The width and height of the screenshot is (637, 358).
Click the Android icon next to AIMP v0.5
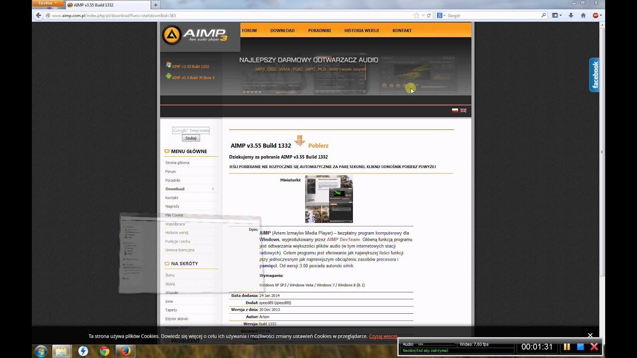tap(169, 77)
